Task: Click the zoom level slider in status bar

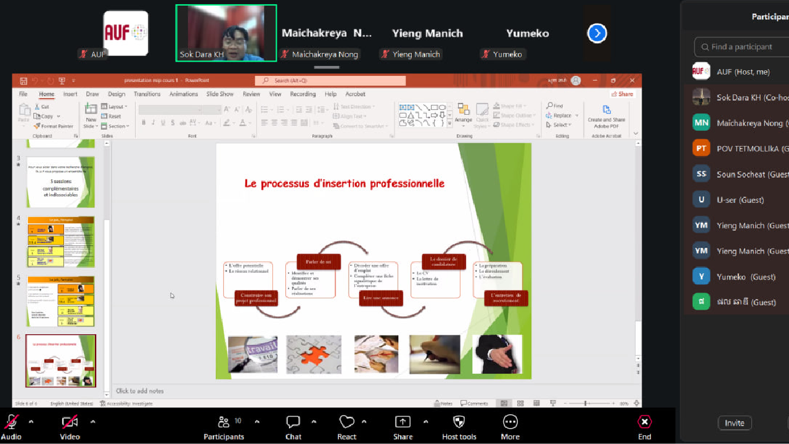Action: coord(585,403)
